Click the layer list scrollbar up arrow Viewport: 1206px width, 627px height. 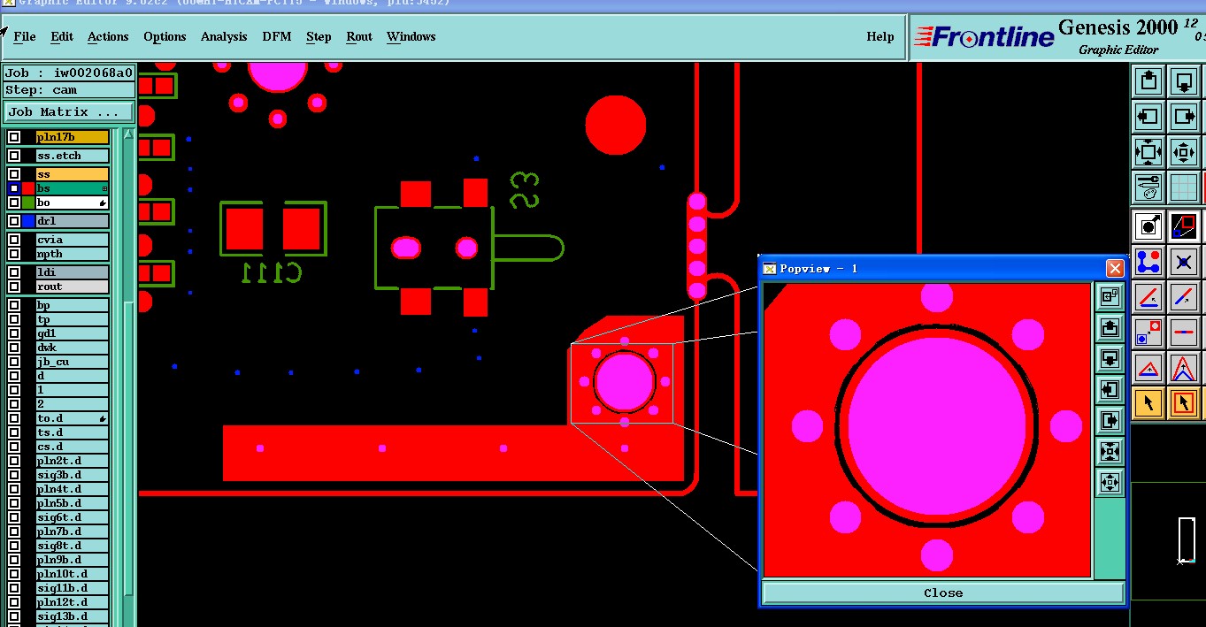click(x=128, y=134)
